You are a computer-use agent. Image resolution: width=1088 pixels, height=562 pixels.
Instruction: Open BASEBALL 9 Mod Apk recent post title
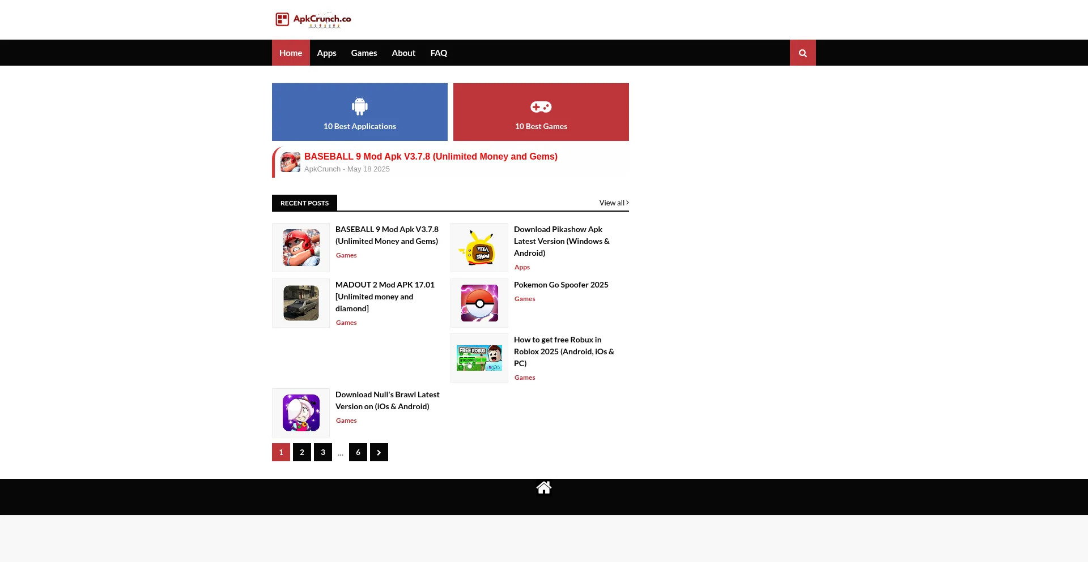click(x=387, y=235)
